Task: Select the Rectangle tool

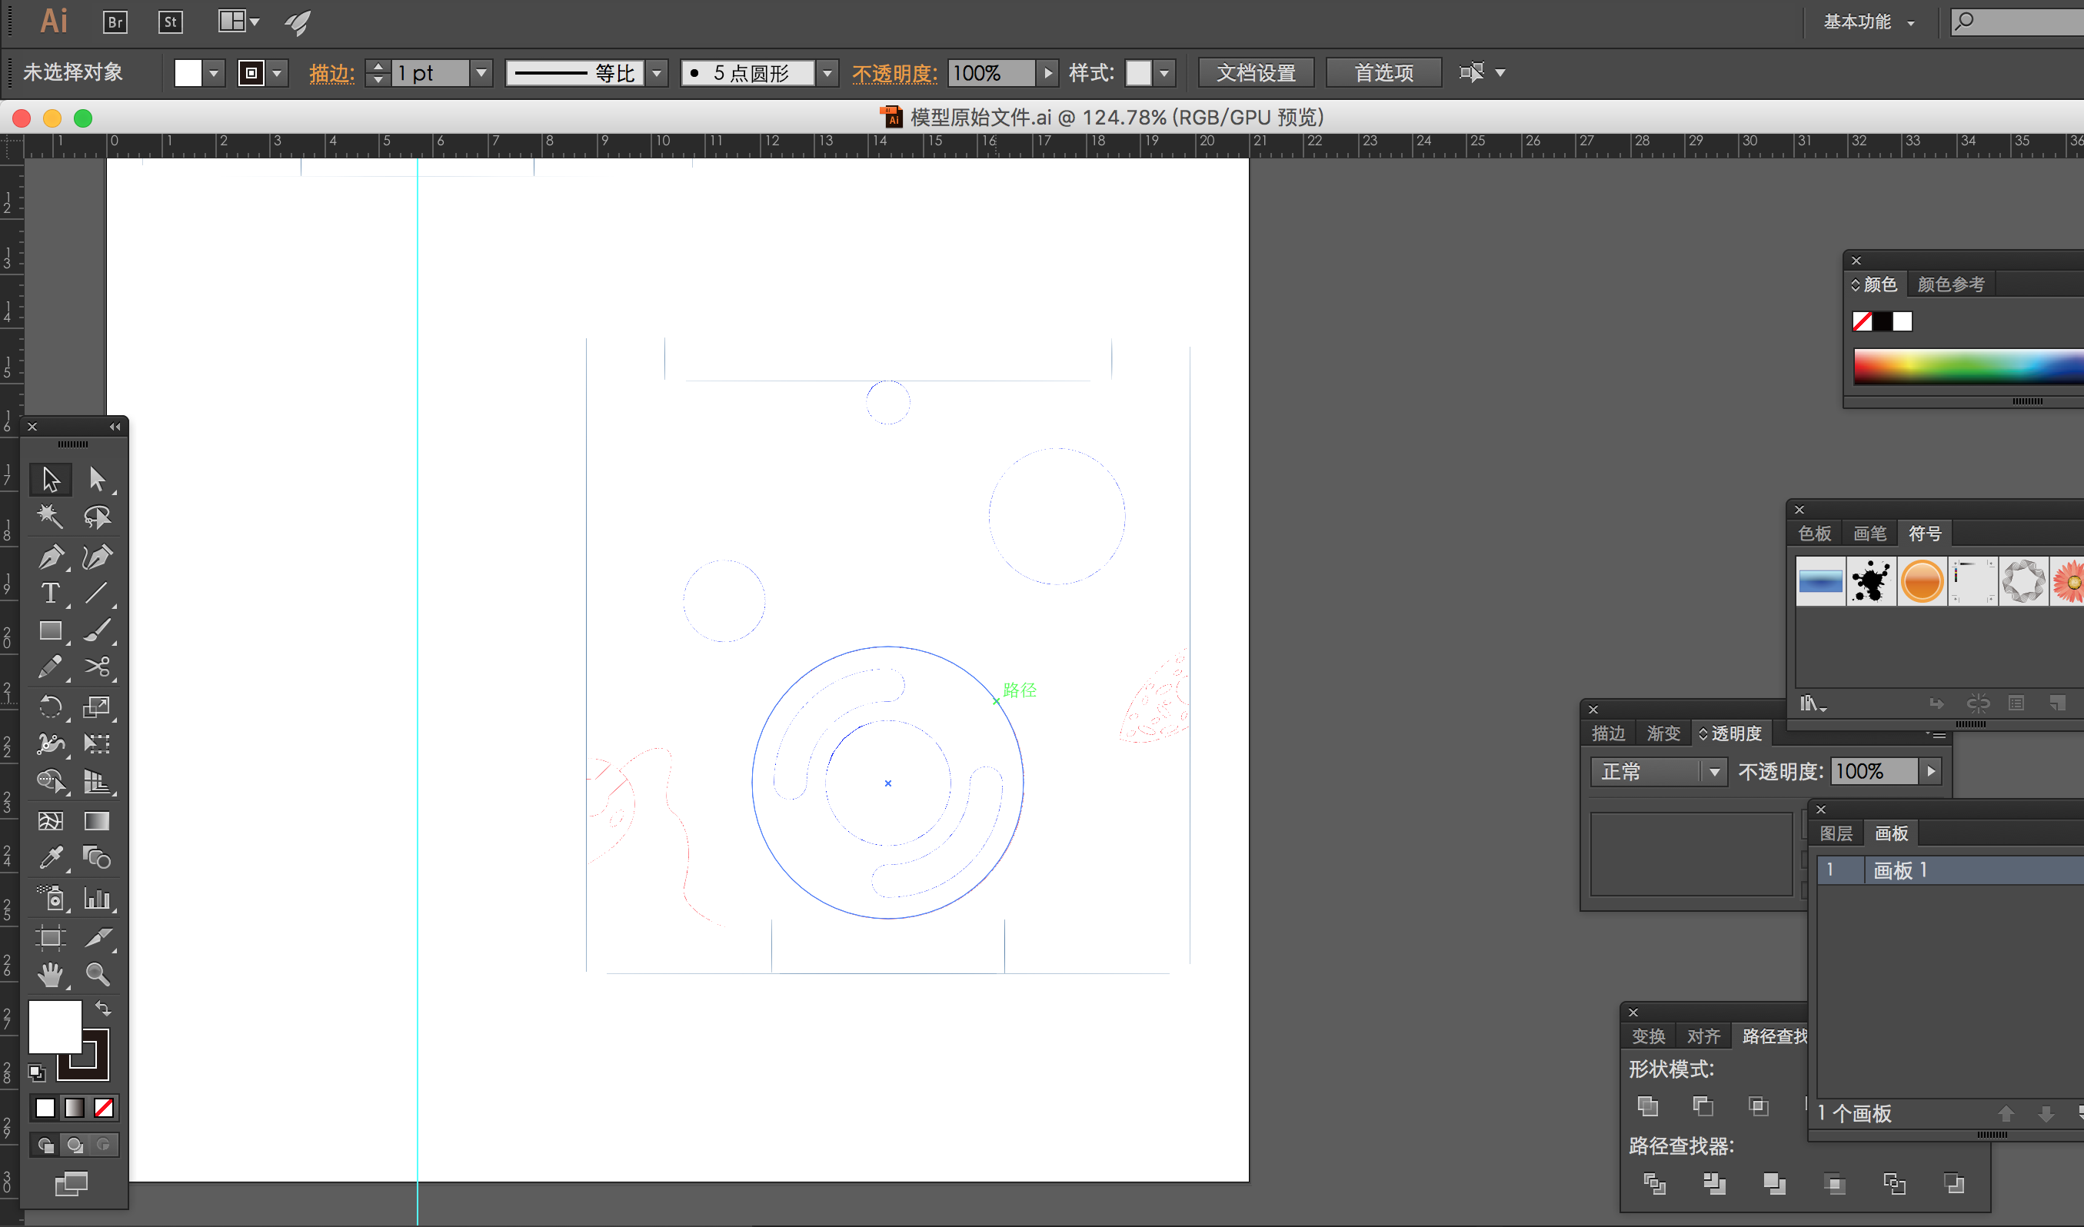Action: pos(51,631)
